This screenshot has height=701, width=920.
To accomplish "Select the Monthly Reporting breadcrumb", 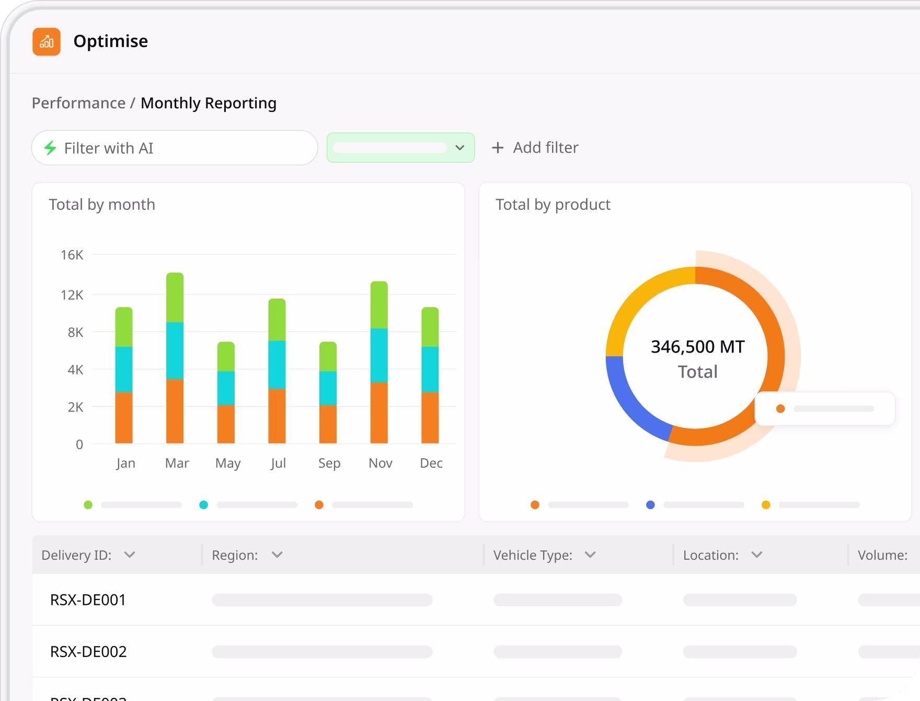I will (x=209, y=103).
